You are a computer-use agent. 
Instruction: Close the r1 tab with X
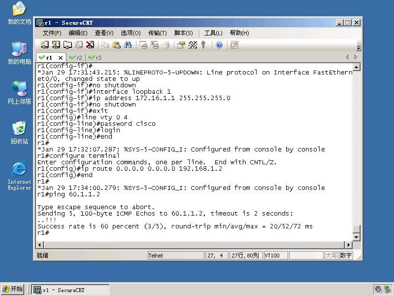(x=61, y=58)
